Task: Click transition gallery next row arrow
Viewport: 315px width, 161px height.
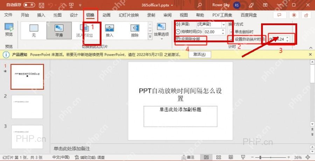Action: [x=150, y=30]
